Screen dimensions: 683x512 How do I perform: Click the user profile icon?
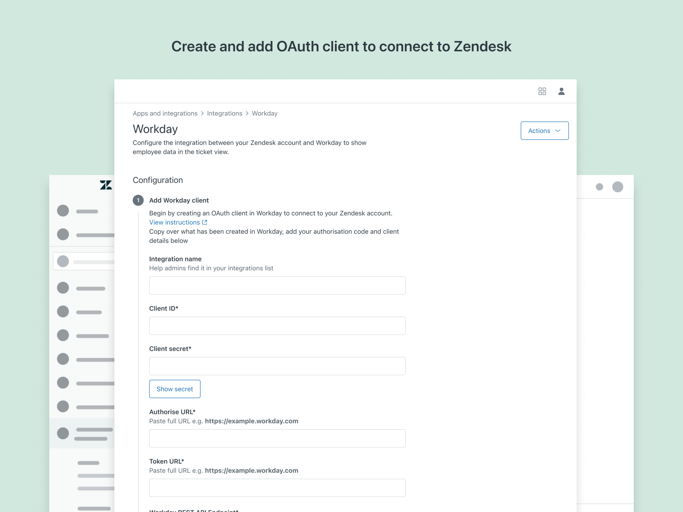coord(562,90)
